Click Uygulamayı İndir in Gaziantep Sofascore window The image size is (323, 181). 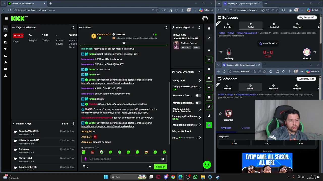tap(306, 79)
